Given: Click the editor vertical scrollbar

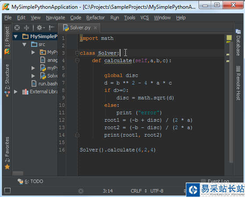Looking at the screenshot, I should pyautogui.click(x=231, y=103).
